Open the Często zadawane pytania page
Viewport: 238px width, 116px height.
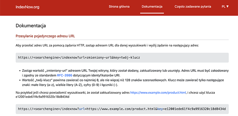(193, 7)
